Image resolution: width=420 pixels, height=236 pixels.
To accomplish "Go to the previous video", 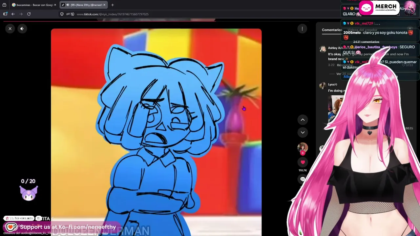I will [x=303, y=120].
